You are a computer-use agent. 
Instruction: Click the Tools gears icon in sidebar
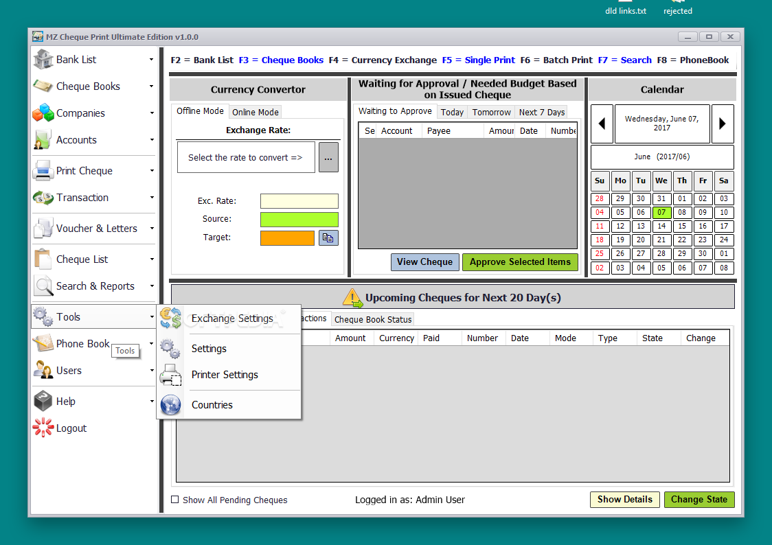pos(43,316)
